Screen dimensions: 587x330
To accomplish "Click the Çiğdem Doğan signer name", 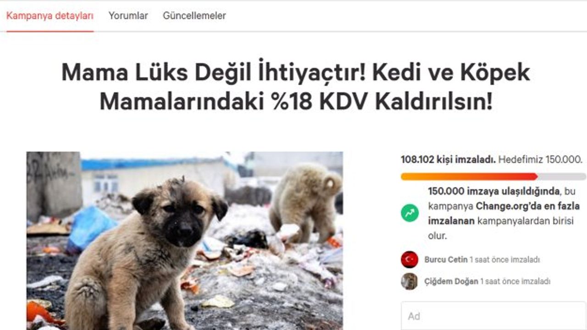I will point(451,281).
